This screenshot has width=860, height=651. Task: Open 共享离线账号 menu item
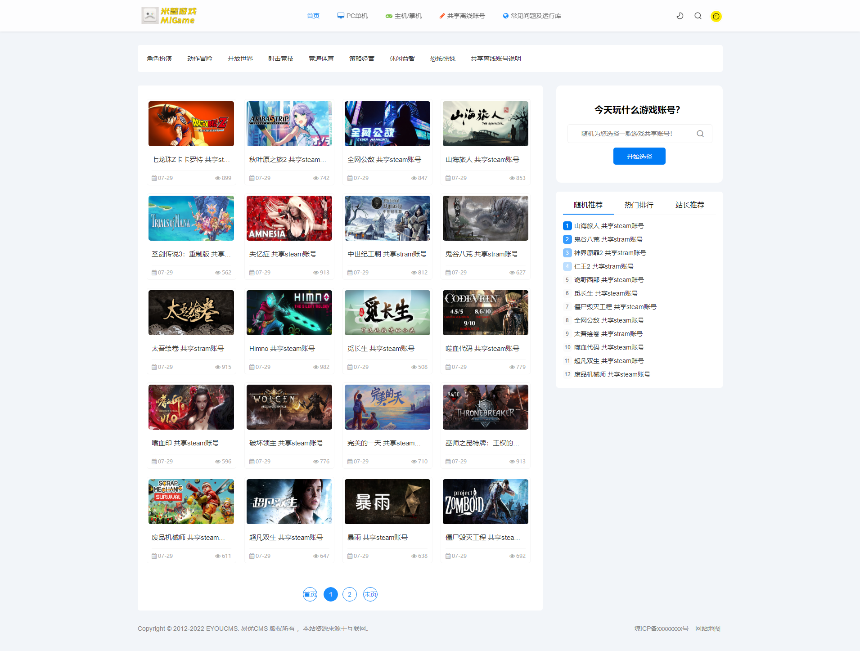[x=462, y=16]
